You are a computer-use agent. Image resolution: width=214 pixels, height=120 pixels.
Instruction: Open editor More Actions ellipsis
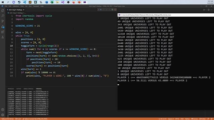pyautogui.click(x=212, y=10)
